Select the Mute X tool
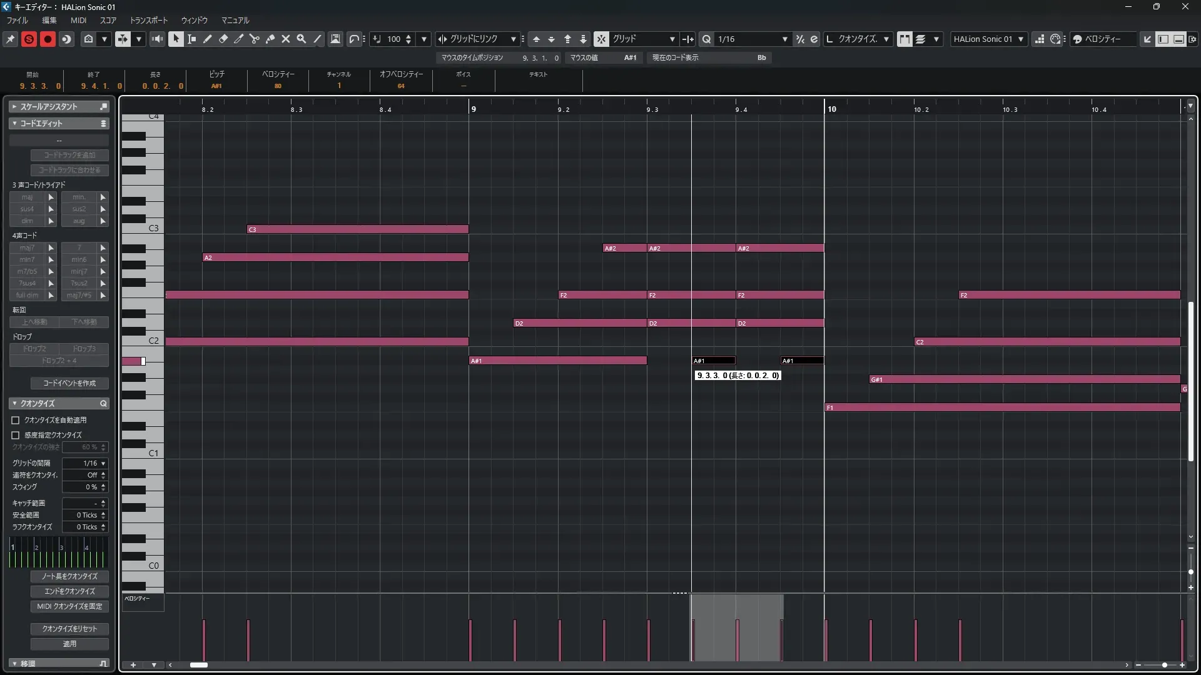Screen dimensions: 1201x675 pos(286,39)
